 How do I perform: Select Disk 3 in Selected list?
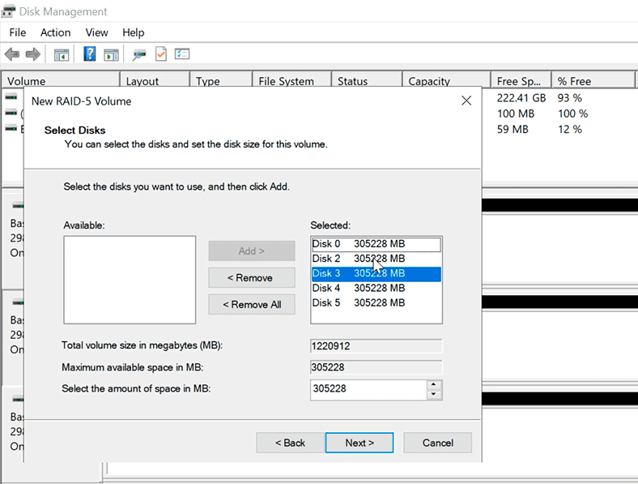tap(376, 273)
